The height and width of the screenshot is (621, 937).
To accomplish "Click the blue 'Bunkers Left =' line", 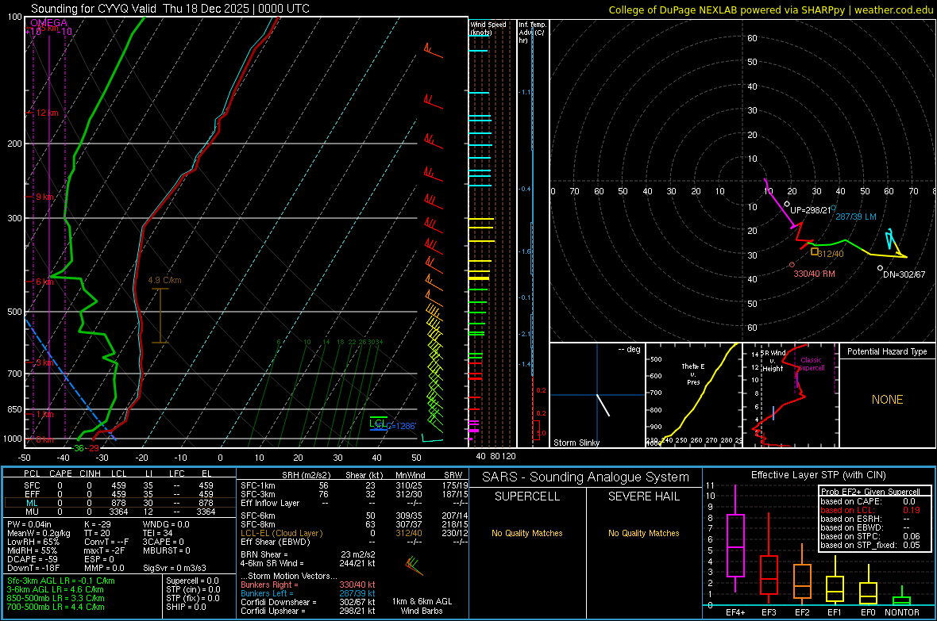I will 308,593.
